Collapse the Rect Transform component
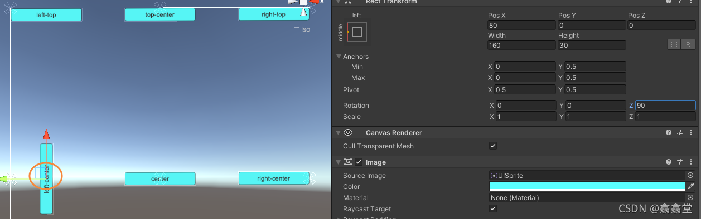This screenshot has height=219, width=701. click(x=339, y=2)
